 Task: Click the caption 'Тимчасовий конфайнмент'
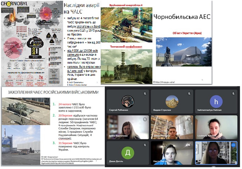[x=126, y=47]
